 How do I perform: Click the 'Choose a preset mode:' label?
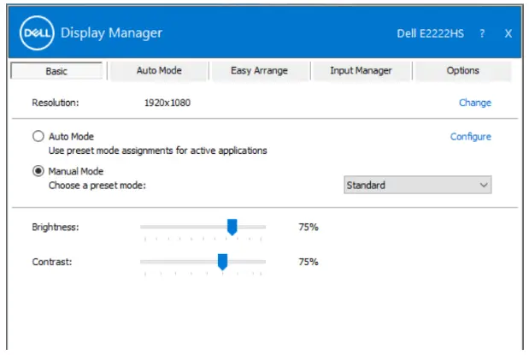click(x=97, y=186)
